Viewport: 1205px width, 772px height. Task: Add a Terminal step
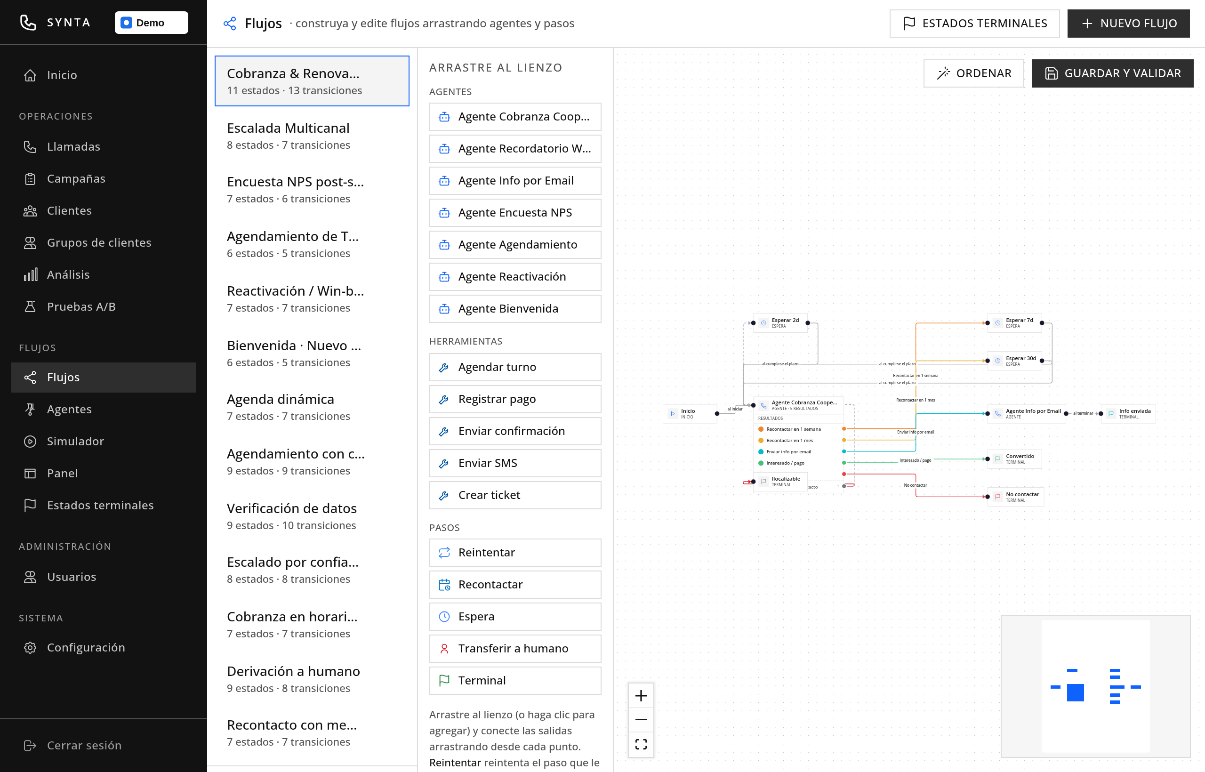(515, 681)
